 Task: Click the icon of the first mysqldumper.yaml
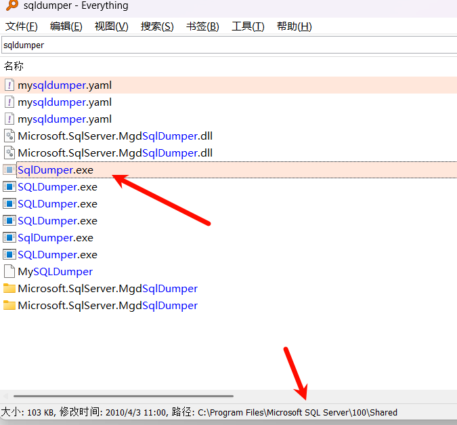9,85
